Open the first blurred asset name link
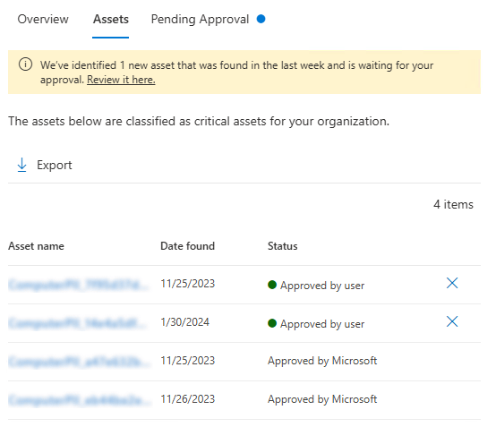The height and width of the screenshot is (427, 496). point(79,285)
